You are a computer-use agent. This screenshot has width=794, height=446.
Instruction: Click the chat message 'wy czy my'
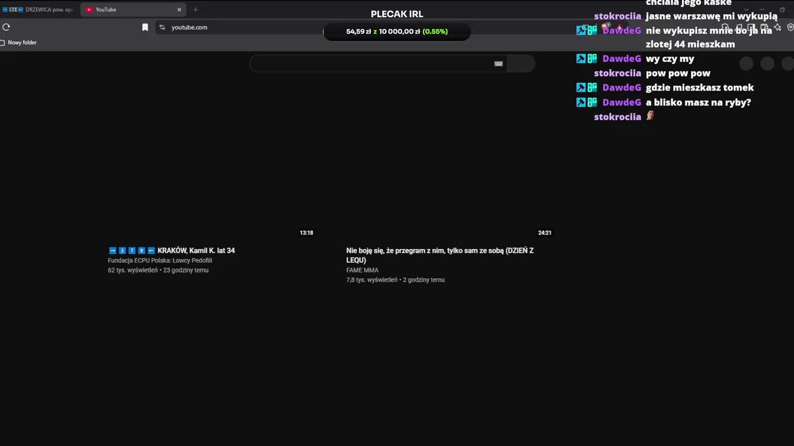pos(670,59)
